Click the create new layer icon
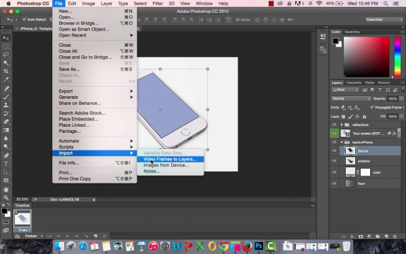The height and width of the screenshot is (254, 406). (x=386, y=236)
